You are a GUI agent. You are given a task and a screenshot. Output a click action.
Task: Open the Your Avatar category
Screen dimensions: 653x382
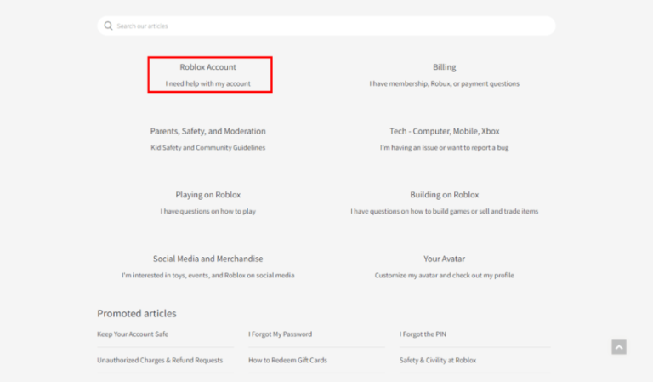[444, 259]
